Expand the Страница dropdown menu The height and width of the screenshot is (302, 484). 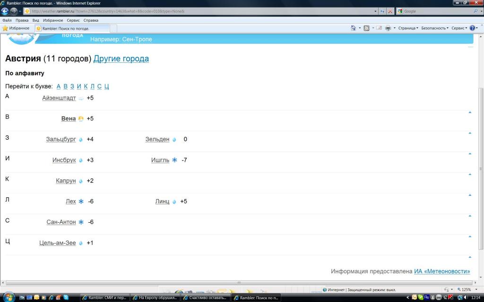tap(408, 28)
